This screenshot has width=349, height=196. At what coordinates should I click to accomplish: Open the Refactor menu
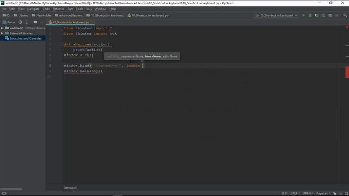[x=58, y=9]
